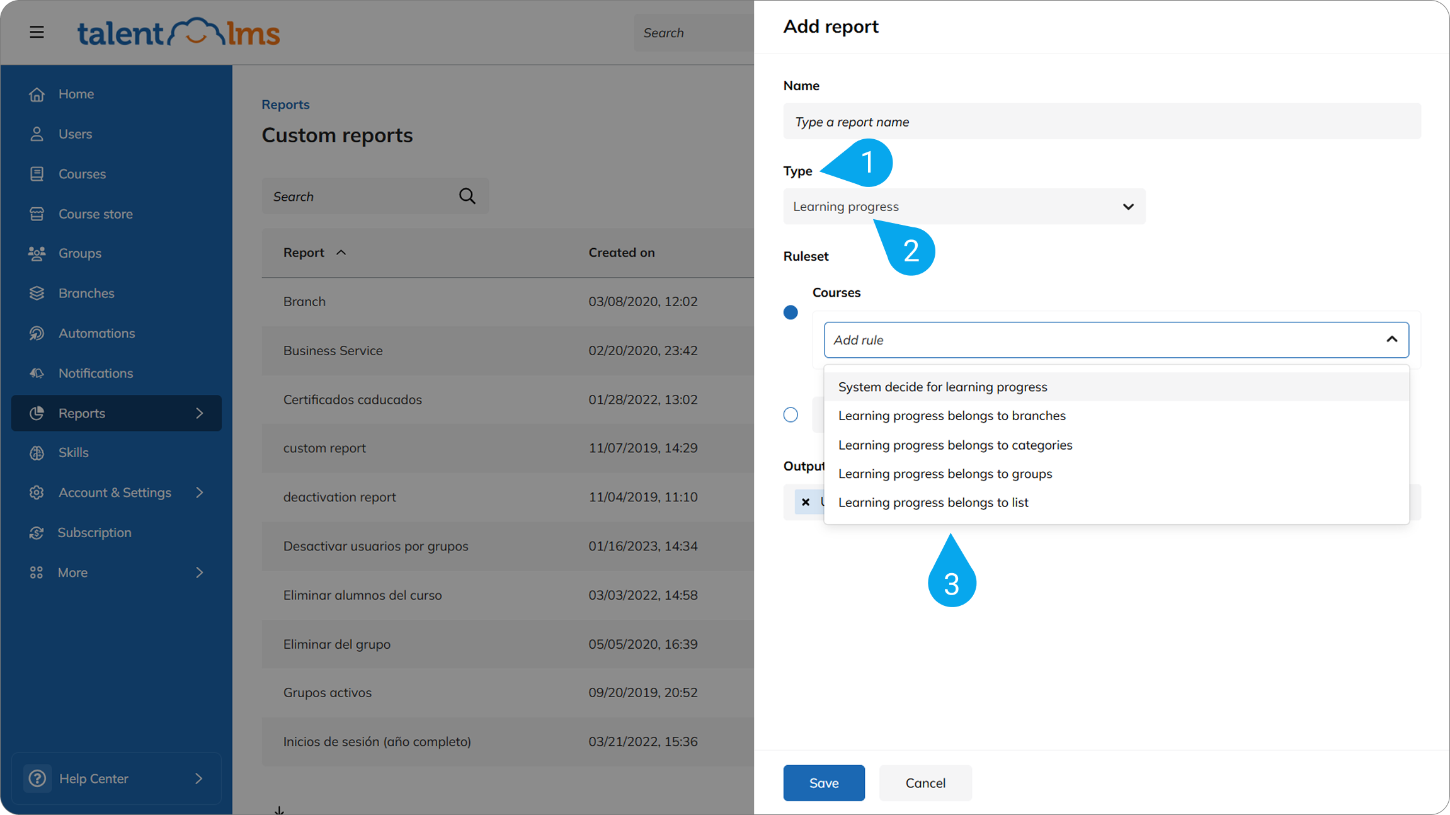This screenshot has height=815, width=1450.
Task: Expand the Reports submenu chevron
Action: (x=200, y=413)
